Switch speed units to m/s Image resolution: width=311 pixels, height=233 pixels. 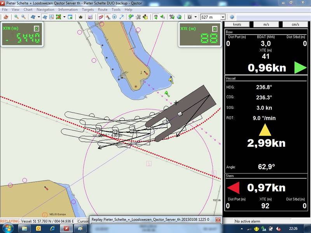(x=266, y=24)
